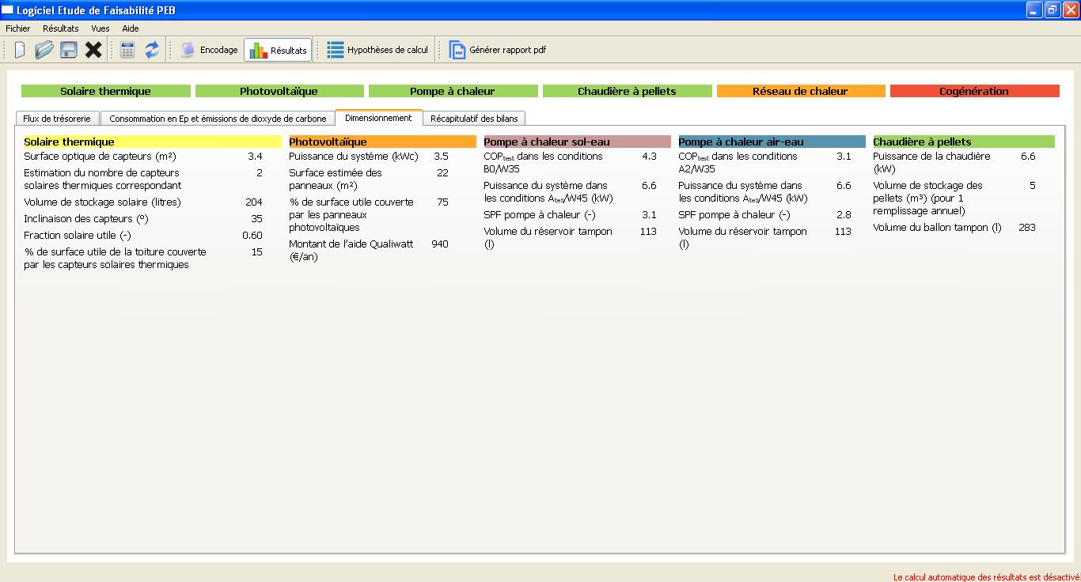
Task: Open the Aide menu
Action: (x=131, y=28)
